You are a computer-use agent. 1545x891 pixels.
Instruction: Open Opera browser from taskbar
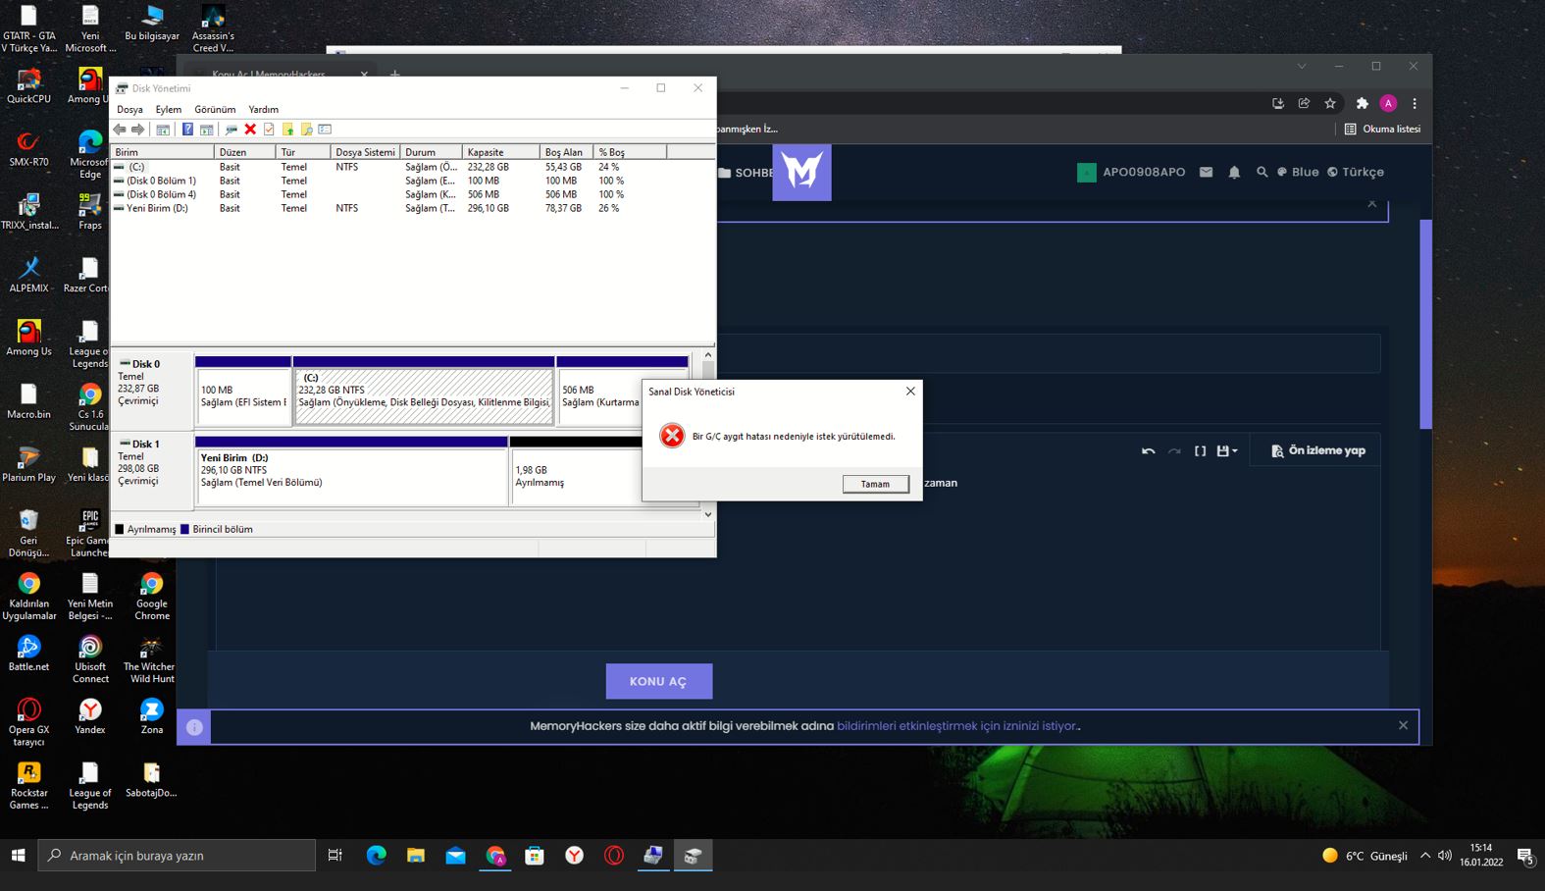pos(614,856)
